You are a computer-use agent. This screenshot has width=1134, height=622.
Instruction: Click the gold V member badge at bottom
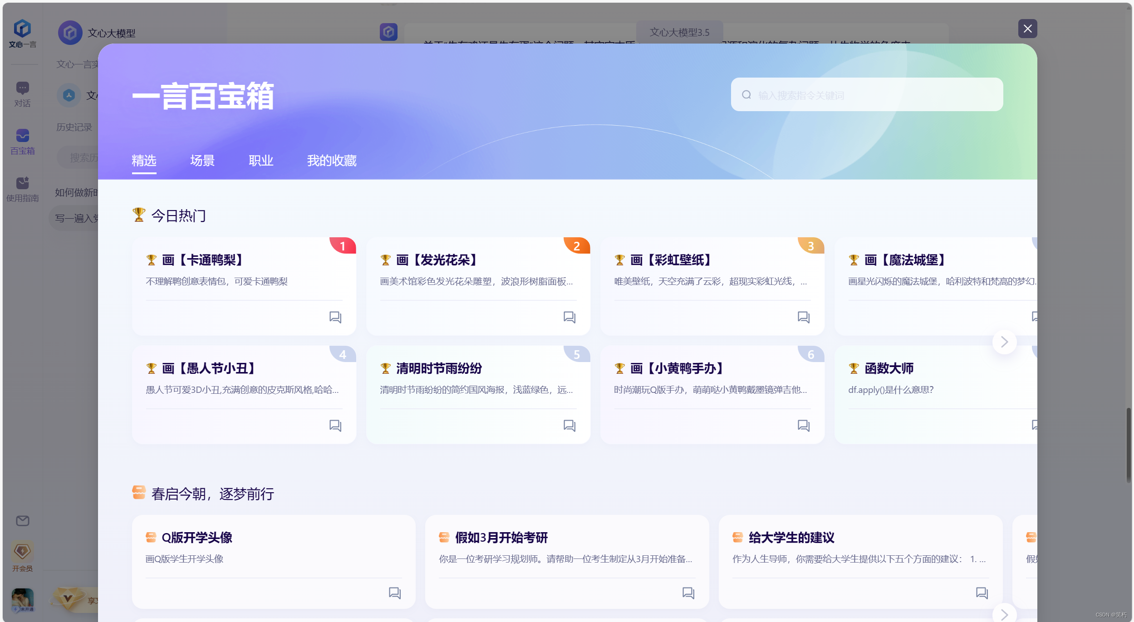point(68,599)
